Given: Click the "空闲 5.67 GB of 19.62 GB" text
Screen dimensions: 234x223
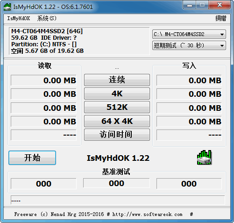Looking at the screenshot, I should coord(47,51).
